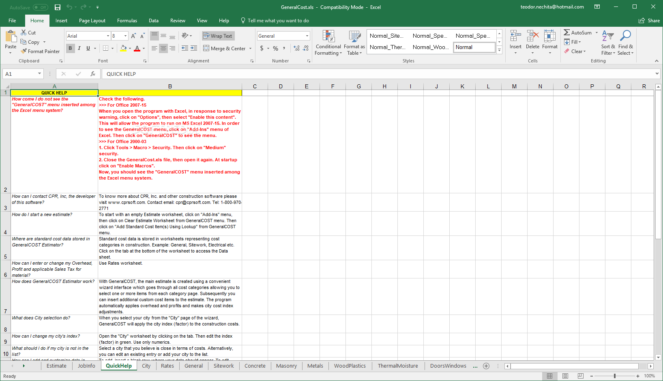This screenshot has height=381, width=663.
Task: Switch to the Sitework sheet tab
Action: [x=224, y=366]
